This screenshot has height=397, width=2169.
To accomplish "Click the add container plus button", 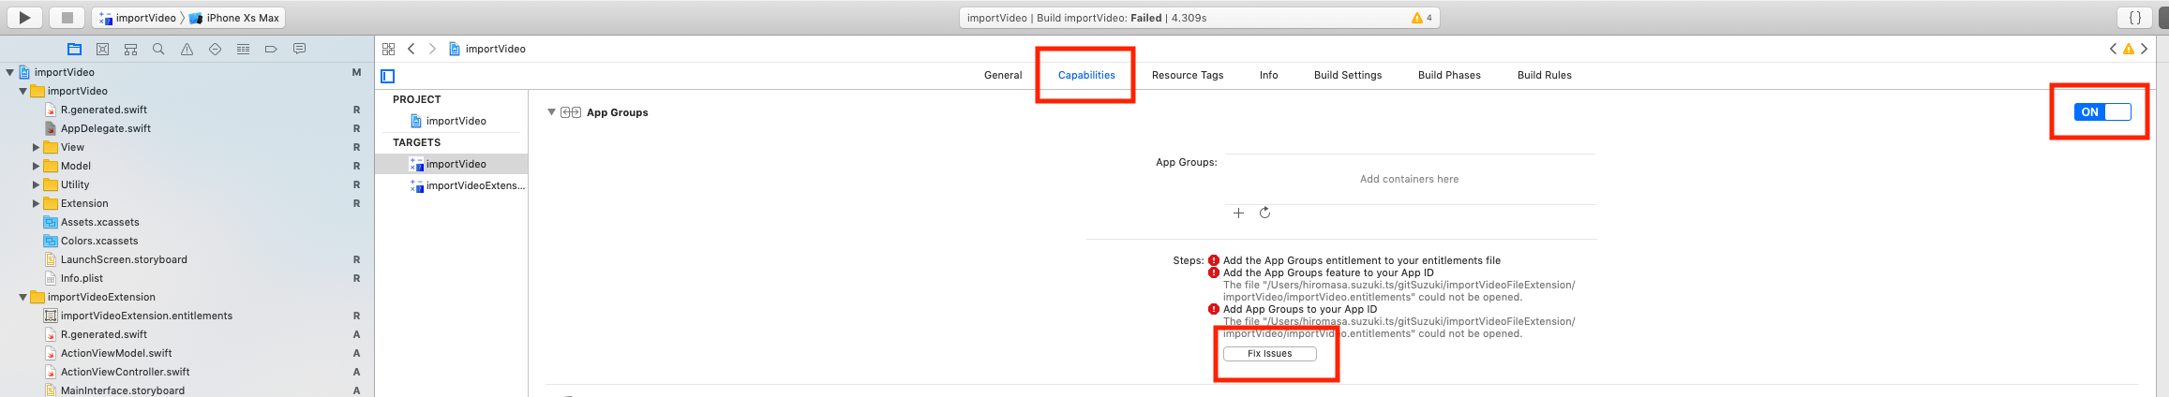I will 1238,213.
